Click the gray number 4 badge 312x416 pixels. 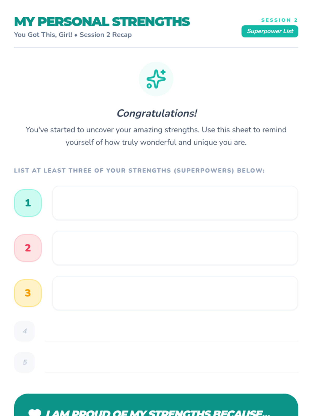[x=24, y=331]
